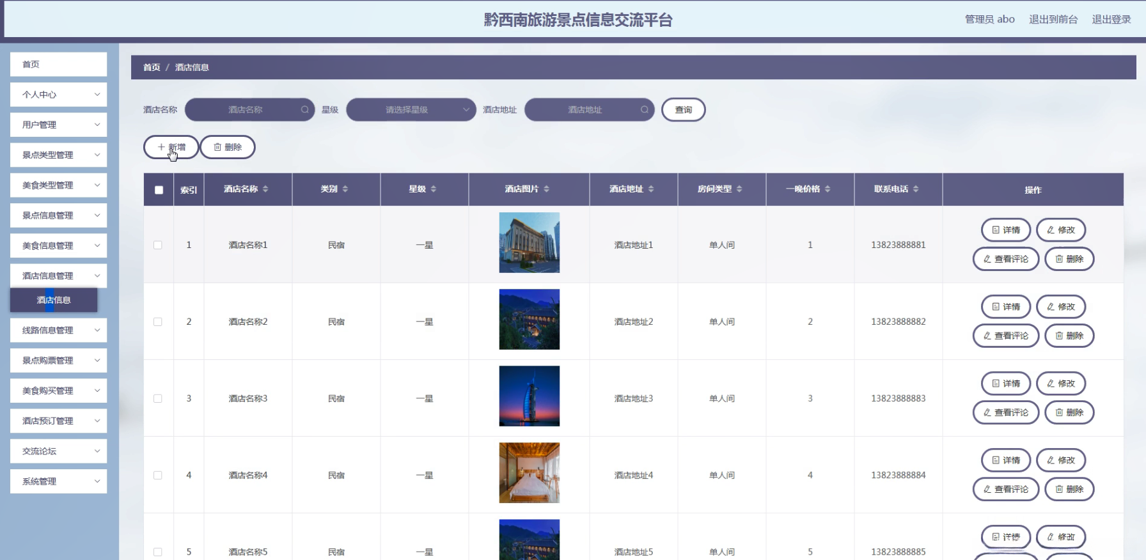This screenshot has width=1146, height=560.
Task: Sort table by 酒店名称 column arrows
Action: [265, 189]
